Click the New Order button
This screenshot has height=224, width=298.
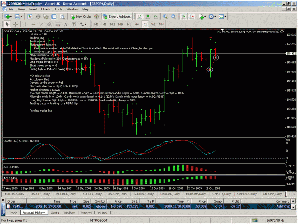click(x=81, y=17)
